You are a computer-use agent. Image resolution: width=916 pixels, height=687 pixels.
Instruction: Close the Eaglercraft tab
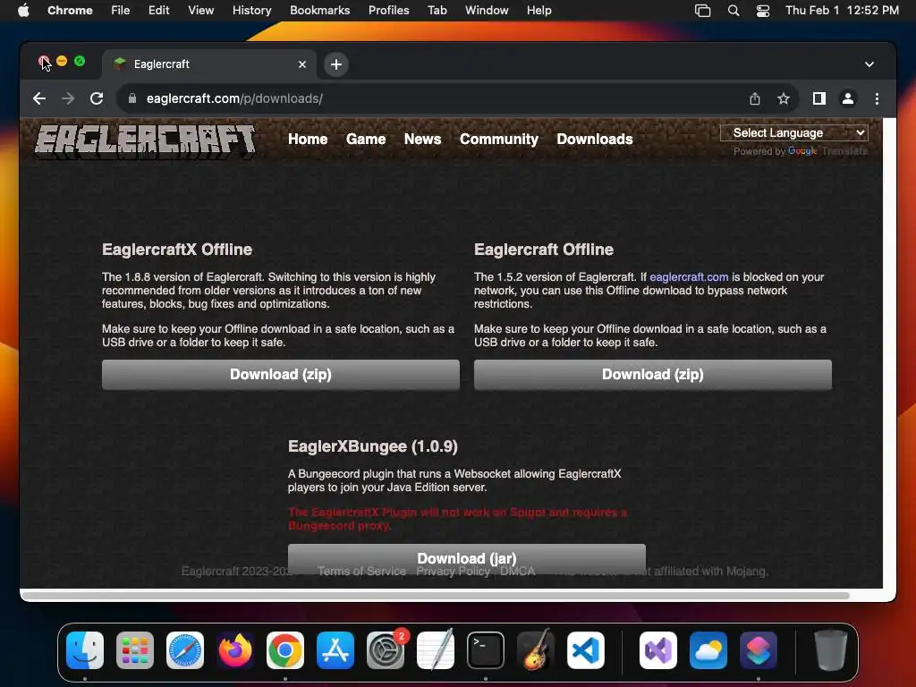[302, 64]
